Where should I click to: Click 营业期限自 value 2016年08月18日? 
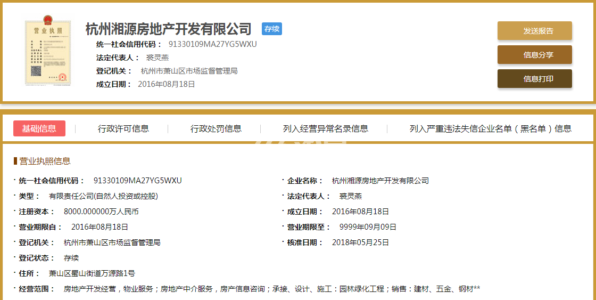100,228
